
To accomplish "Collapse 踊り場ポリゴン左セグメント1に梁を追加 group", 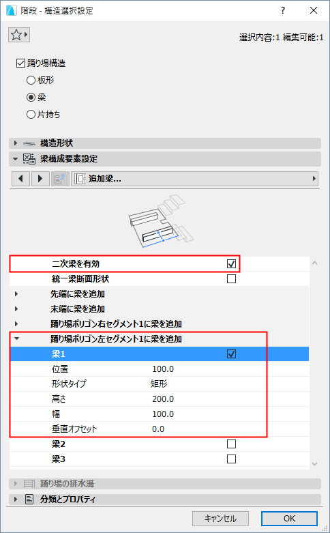I will 16,339.
